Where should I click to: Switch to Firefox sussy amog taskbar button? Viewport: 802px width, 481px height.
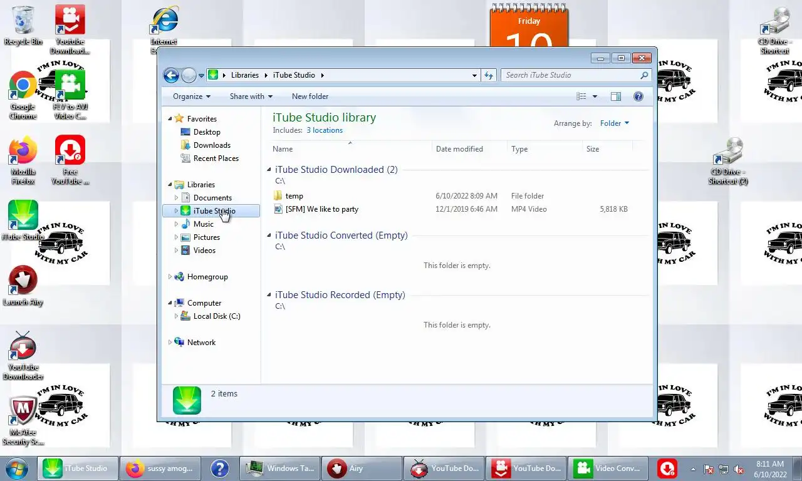click(x=160, y=468)
